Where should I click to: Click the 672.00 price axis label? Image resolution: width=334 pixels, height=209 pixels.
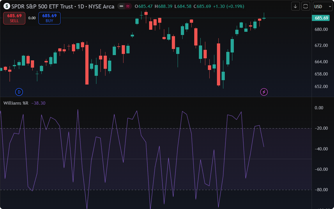(x=321, y=45)
